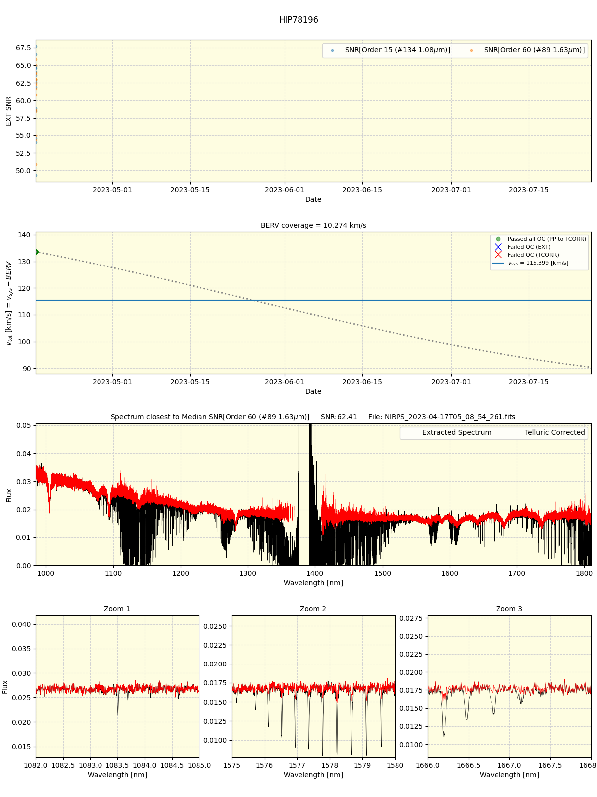The height and width of the screenshot is (797, 597).
Task: Click the EXT SNR axis label
Action: pyautogui.click(x=9, y=111)
